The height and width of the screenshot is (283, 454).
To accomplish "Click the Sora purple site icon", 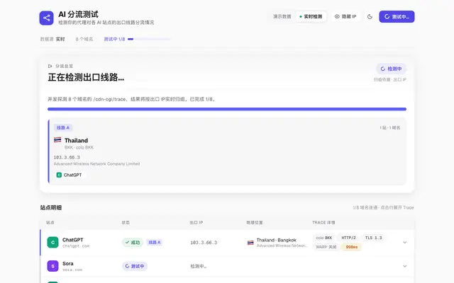I will pyautogui.click(x=52, y=266).
